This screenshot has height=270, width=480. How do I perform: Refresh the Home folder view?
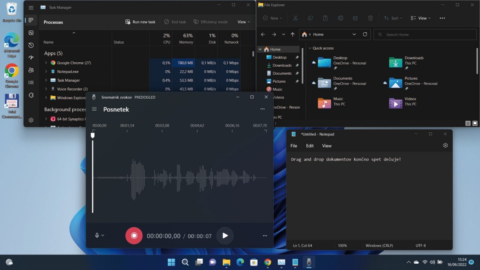(x=365, y=34)
